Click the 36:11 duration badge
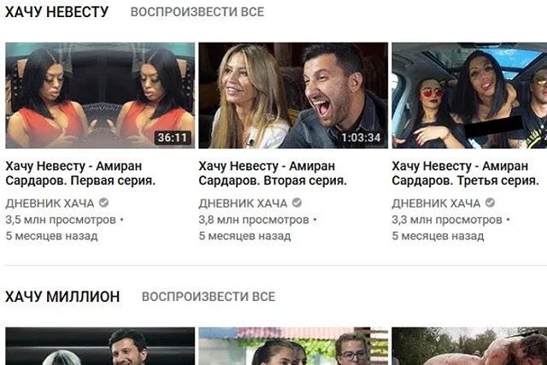The image size is (547, 365). tap(173, 138)
